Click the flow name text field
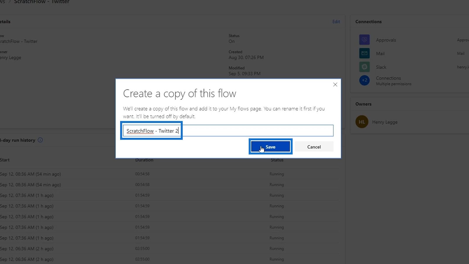This screenshot has width=469, height=264. (228, 131)
